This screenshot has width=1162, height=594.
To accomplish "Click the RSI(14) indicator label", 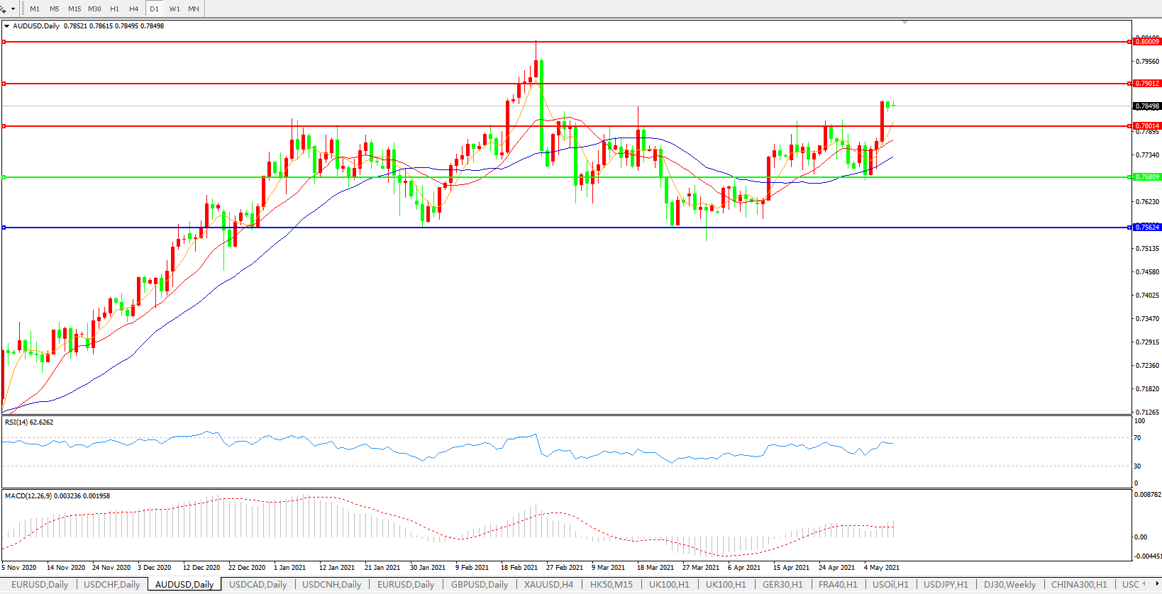I will [29, 422].
